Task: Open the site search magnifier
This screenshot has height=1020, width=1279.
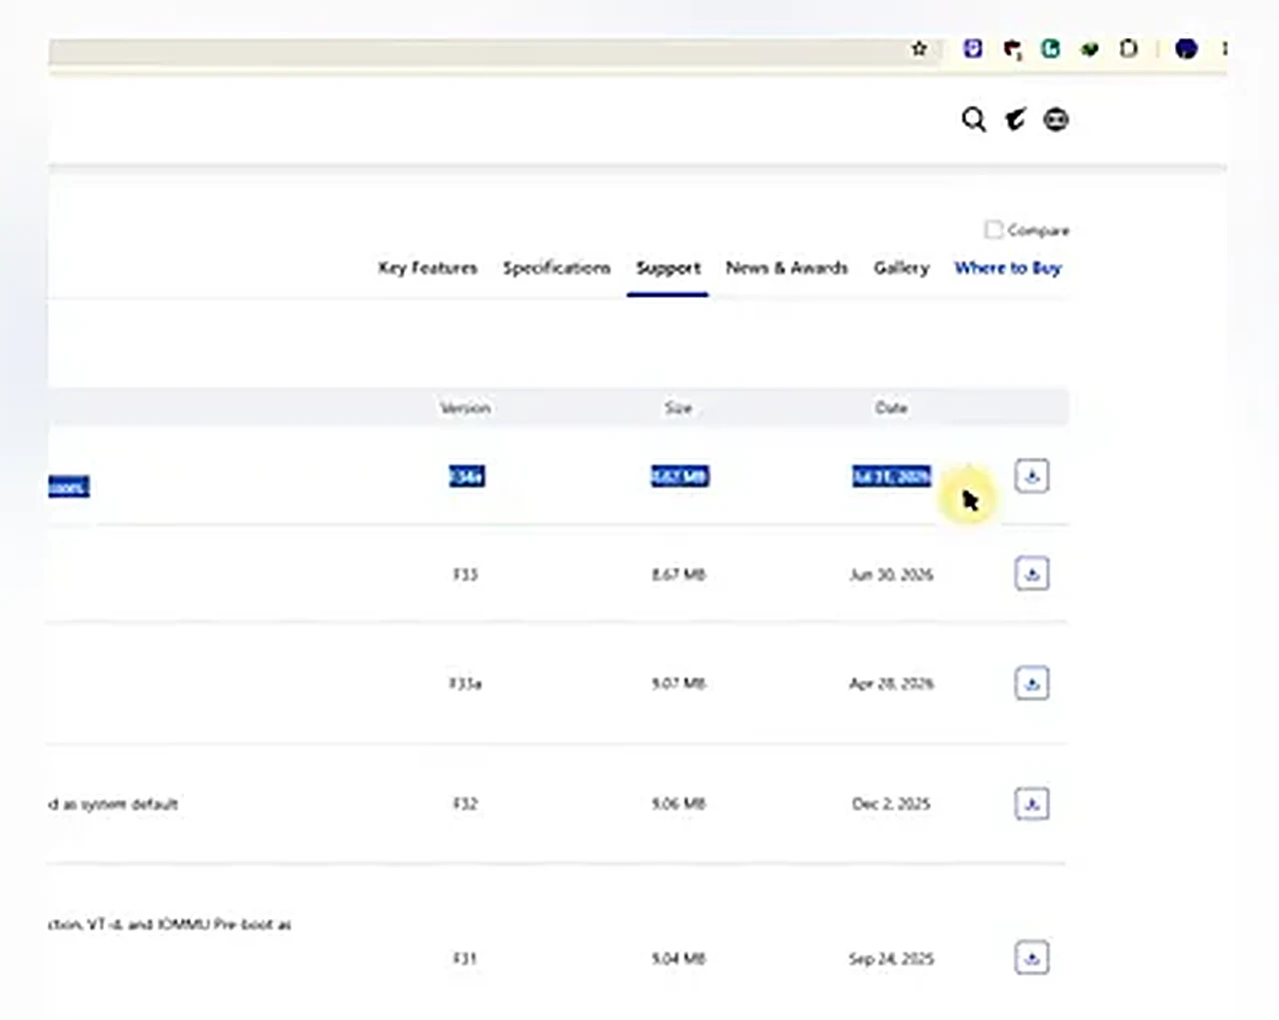Action: [x=973, y=120]
